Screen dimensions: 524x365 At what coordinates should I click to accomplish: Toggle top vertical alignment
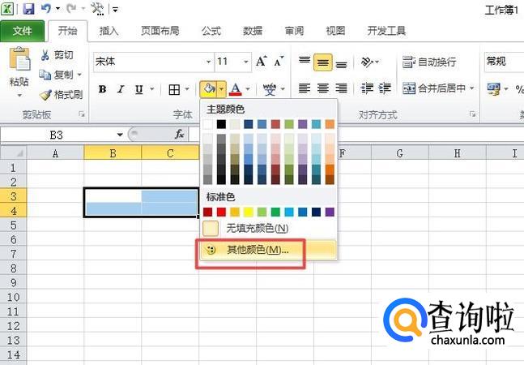[x=304, y=61]
